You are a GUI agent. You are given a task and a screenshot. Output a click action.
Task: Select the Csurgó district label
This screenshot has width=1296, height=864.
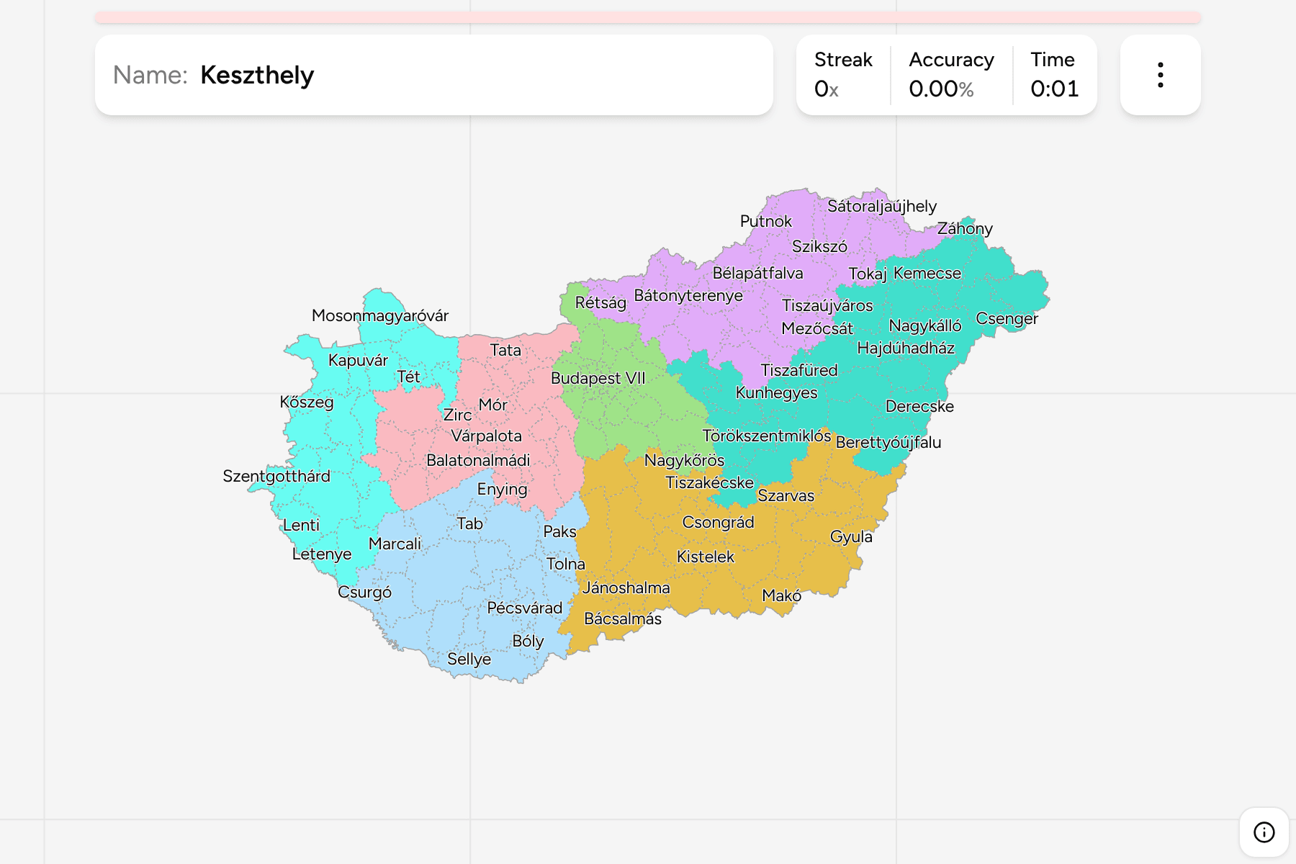tap(365, 592)
